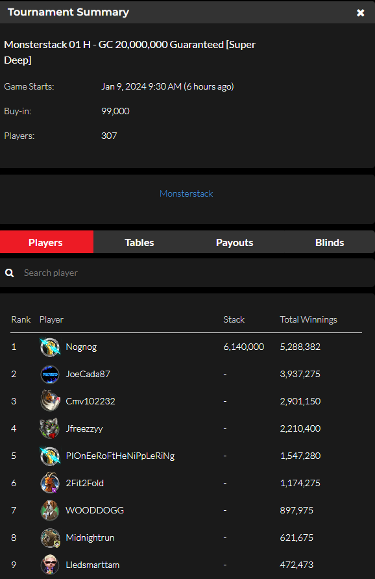Click winnings value 5,288,382
The image size is (375, 579).
pos(300,347)
